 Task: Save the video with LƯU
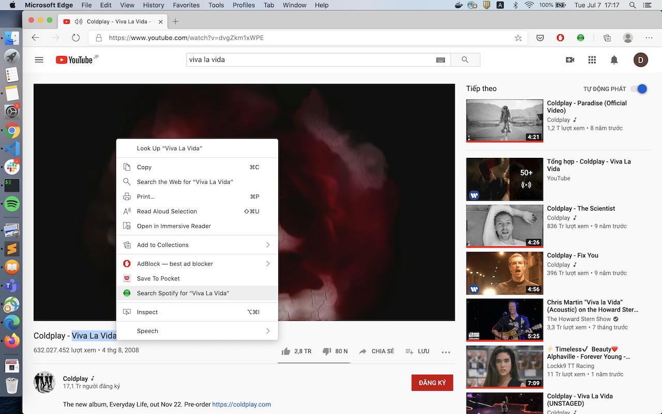point(417,351)
